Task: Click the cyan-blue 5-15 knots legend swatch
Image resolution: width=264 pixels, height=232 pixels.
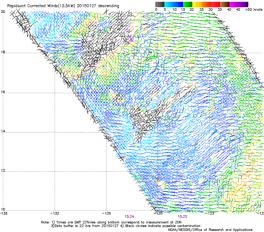Action: [x=174, y=4]
